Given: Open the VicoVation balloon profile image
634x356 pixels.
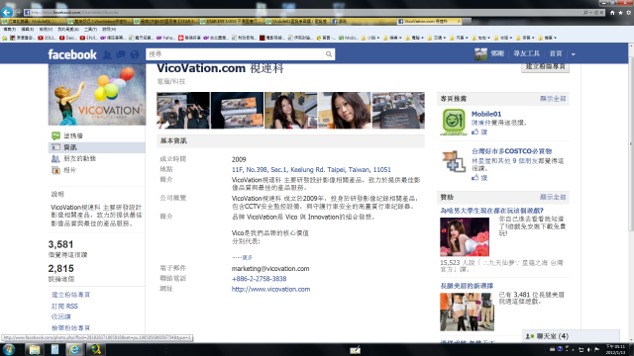Looking at the screenshot, I should click(97, 95).
